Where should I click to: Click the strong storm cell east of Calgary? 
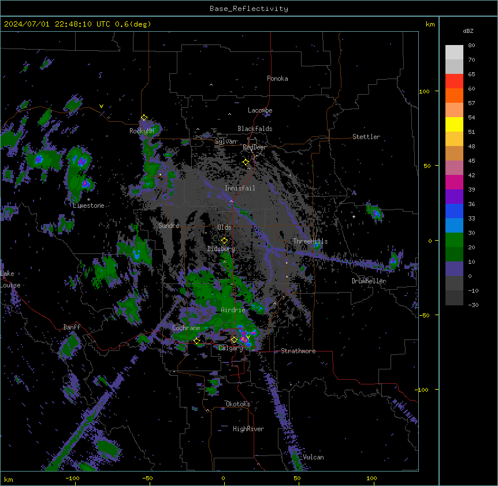click(246, 338)
